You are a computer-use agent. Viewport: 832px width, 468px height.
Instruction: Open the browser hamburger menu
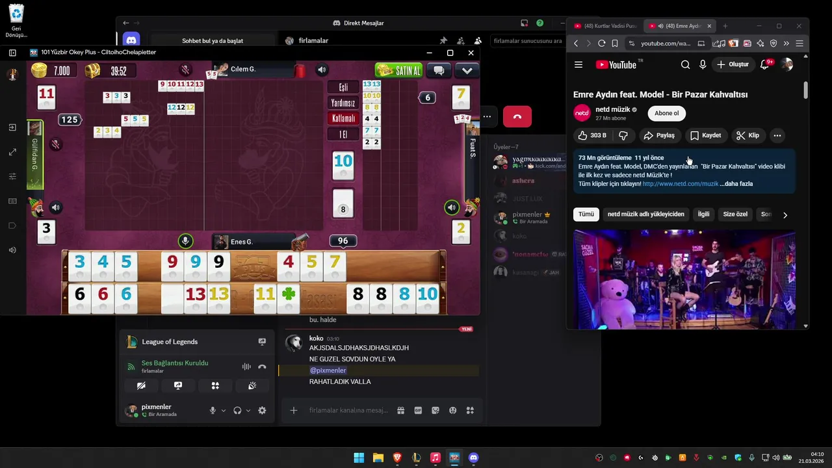point(799,44)
